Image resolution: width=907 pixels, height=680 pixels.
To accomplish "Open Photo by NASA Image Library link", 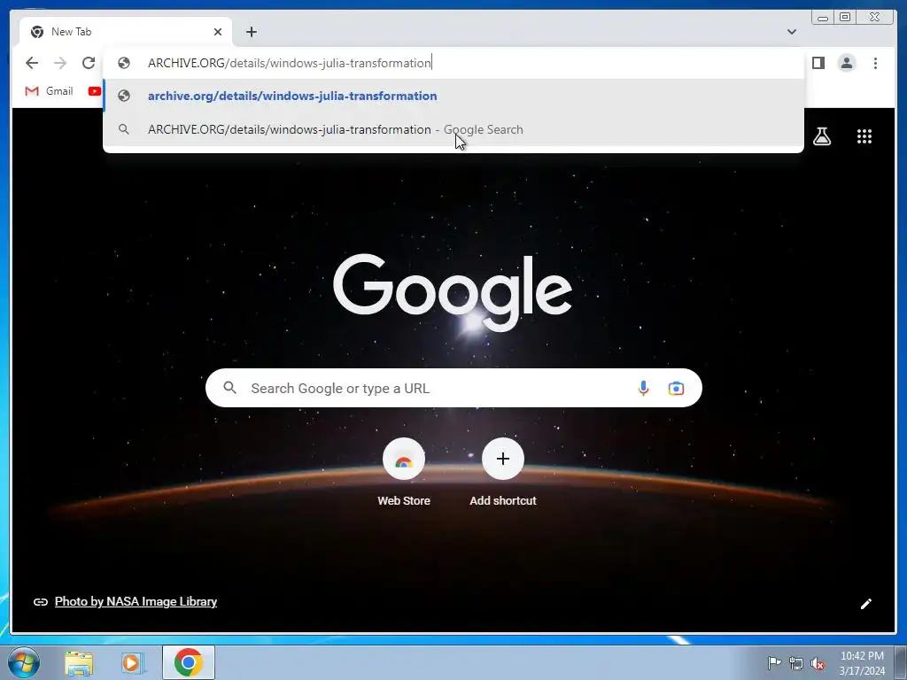I will coord(136,601).
